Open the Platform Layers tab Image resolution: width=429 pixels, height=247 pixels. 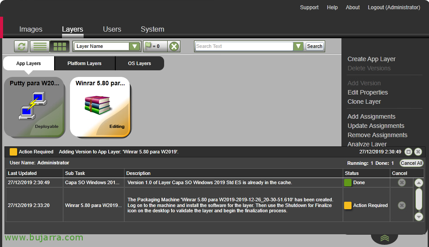point(84,63)
